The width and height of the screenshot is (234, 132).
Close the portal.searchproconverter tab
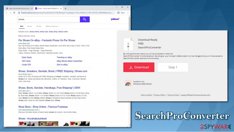[32, 8]
